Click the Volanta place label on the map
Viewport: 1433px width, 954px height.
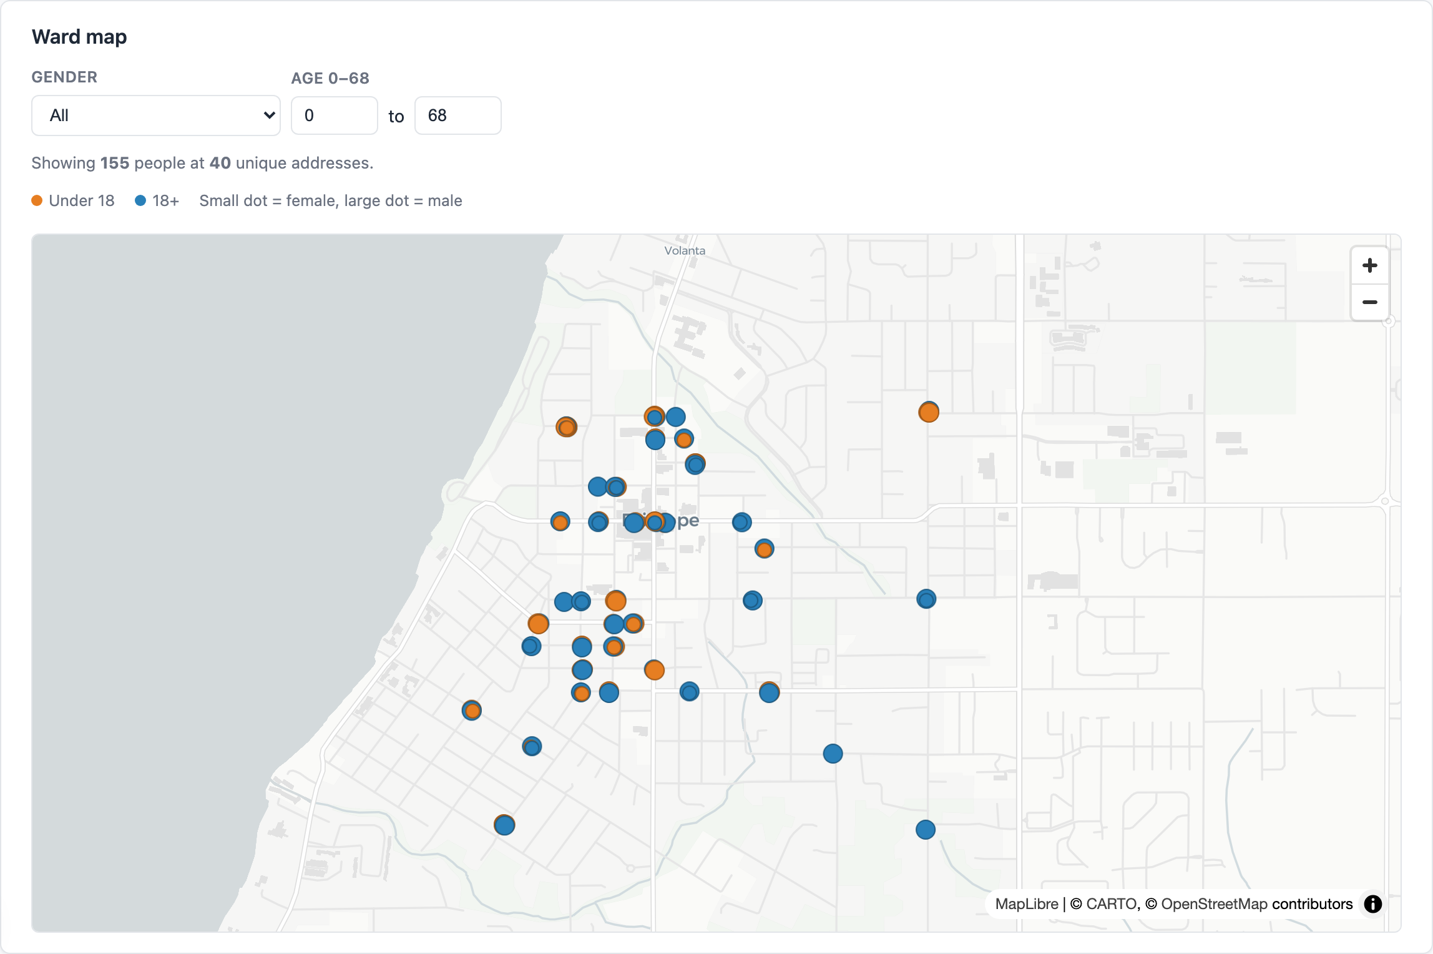(685, 250)
